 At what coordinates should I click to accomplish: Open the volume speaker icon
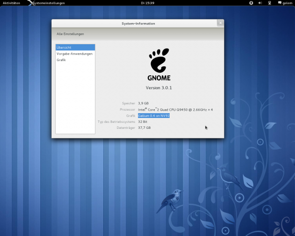[260, 3]
